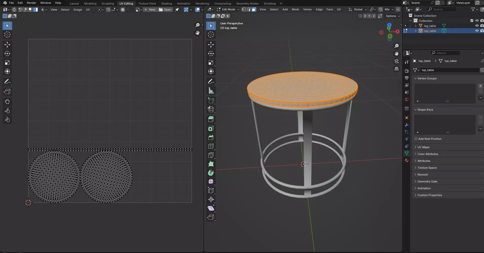484x253 pixels.
Task: Open Material properties tab
Action: coord(407,160)
